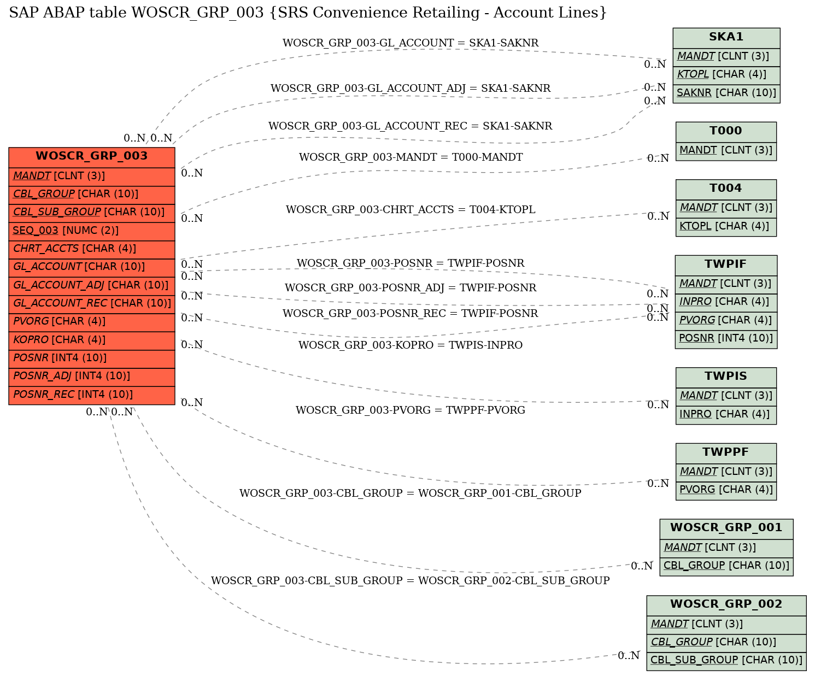Click the CHRT_ACCTS = T004-KTOPL relation label
Screen dimensions: 815x676
pyautogui.click(x=411, y=210)
